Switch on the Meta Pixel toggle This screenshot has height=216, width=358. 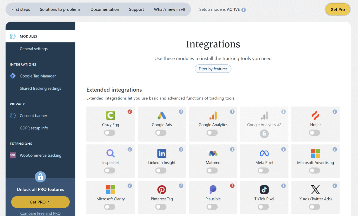tap(263, 171)
